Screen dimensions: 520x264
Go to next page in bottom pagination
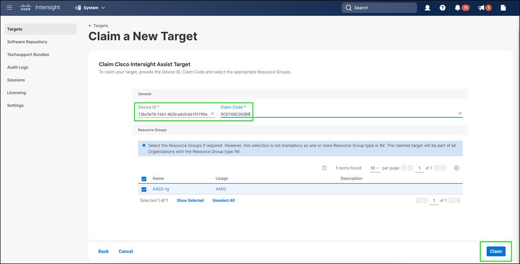pyautogui.click(x=452, y=201)
